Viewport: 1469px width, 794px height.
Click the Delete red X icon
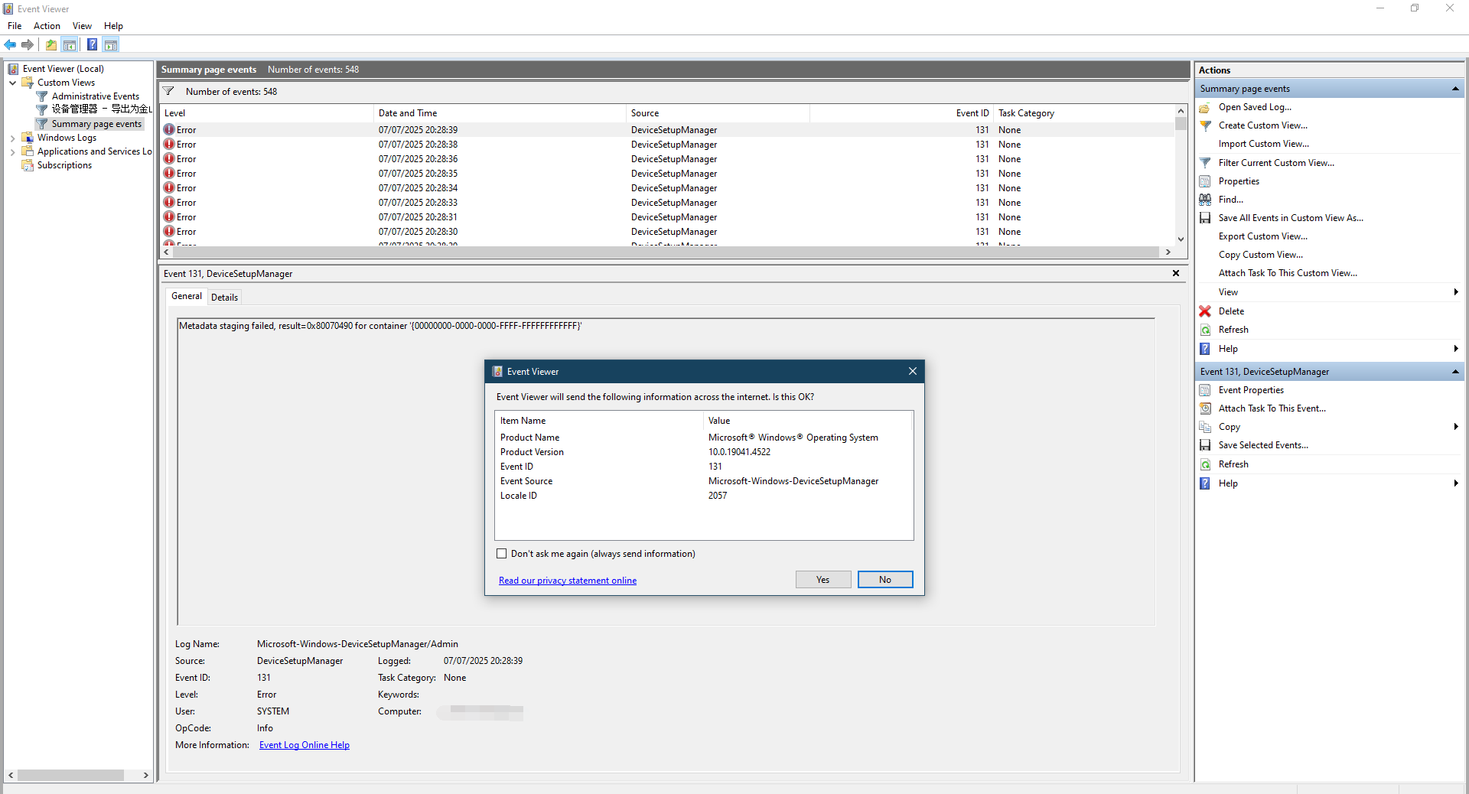click(x=1205, y=311)
